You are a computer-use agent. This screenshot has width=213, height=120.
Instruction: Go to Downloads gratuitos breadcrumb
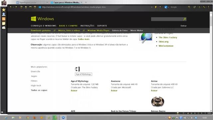(x=41, y=30)
